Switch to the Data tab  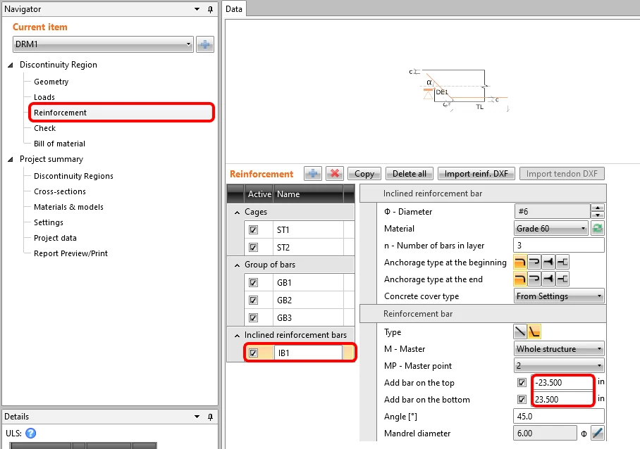click(234, 9)
